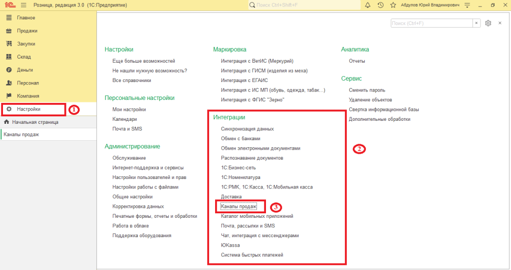Open Корректировка данных
Image resolution: width=511 pixels, height=270 pixels.
(138, 206)
